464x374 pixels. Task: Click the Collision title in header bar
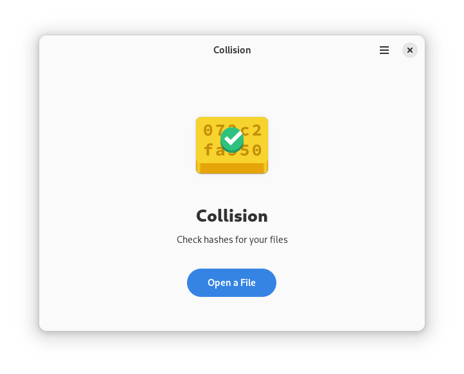(232, 50)
